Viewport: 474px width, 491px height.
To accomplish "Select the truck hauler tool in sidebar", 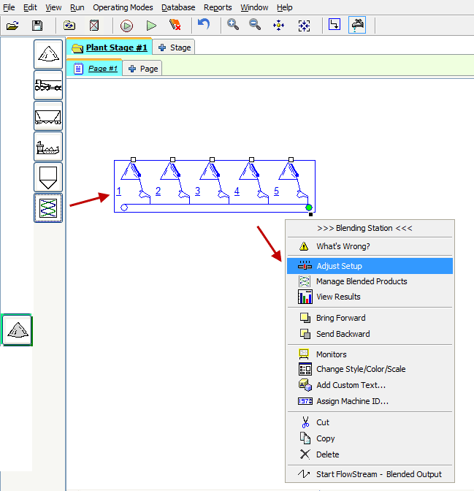I will click(48, 85).
